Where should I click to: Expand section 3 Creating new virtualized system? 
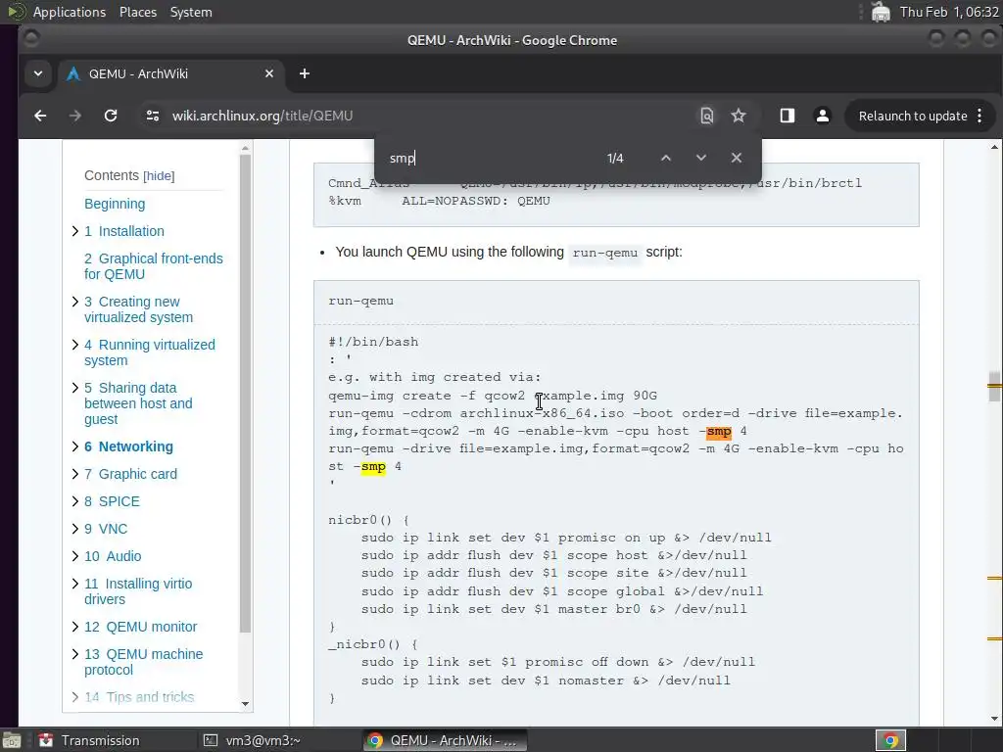(74, 302)
